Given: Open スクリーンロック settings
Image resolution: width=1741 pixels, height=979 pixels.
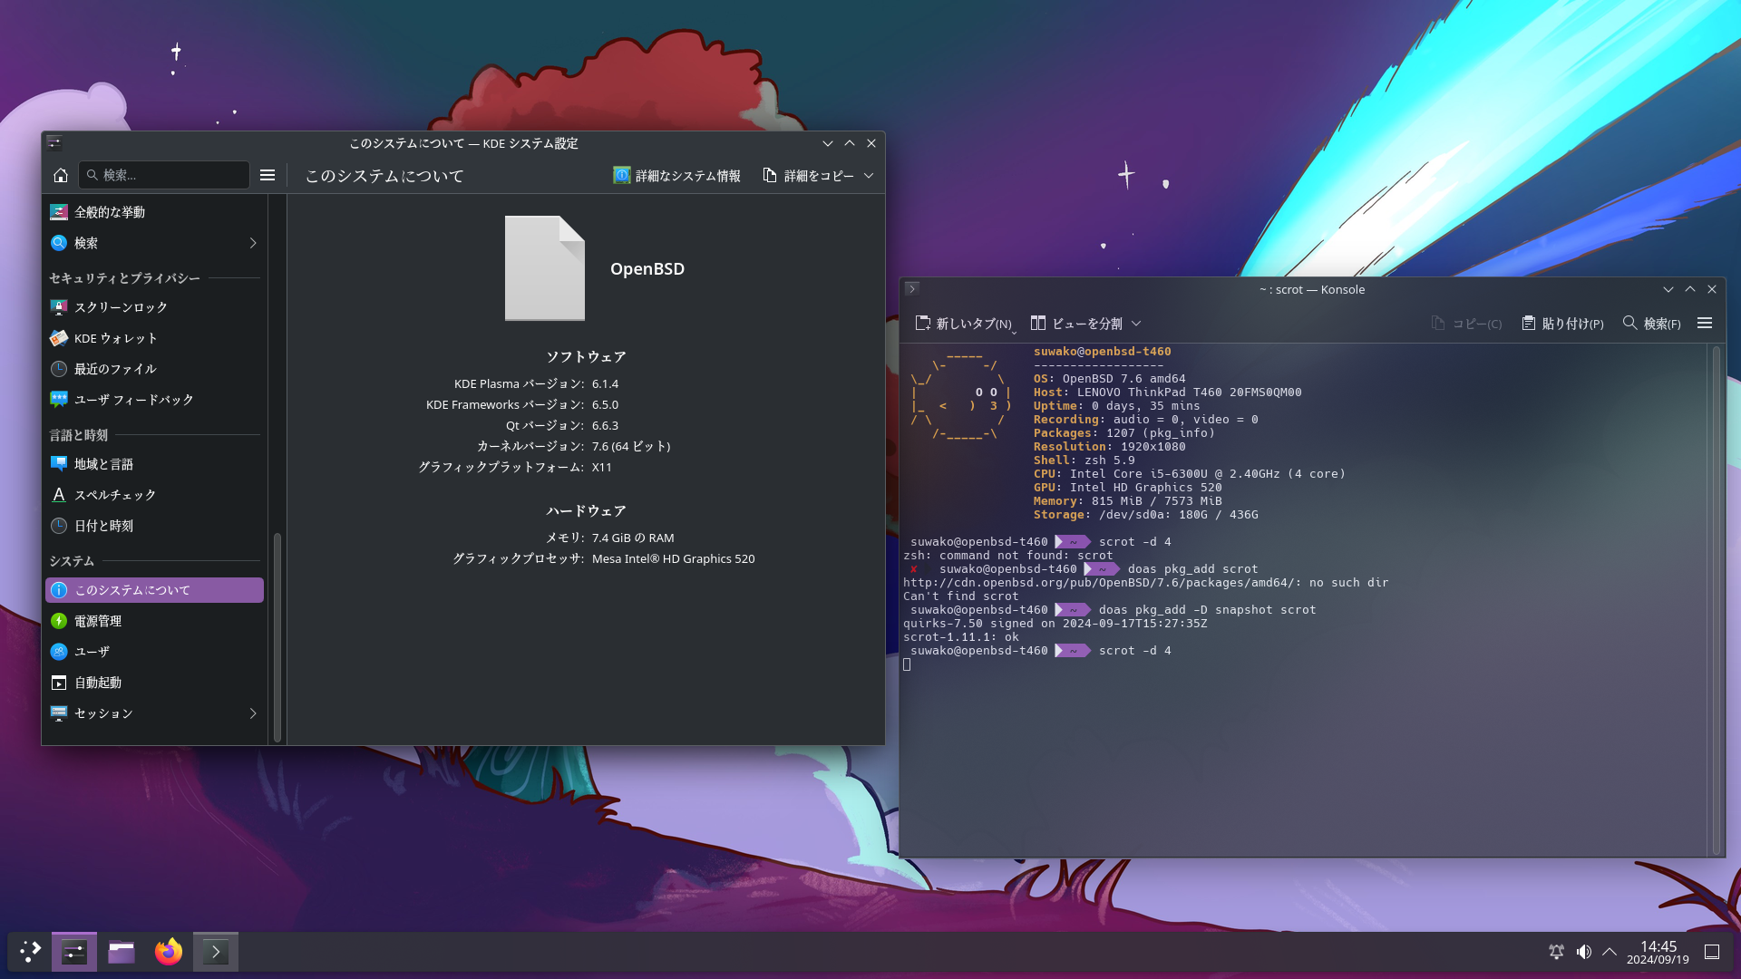Looking at the screenshot, I should (121, 307).
